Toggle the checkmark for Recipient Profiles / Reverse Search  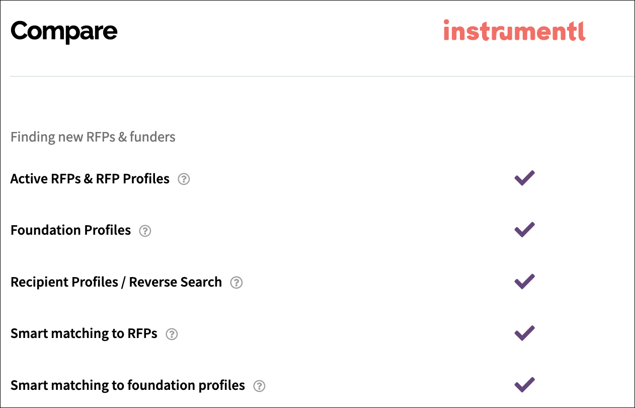[524, 281]
